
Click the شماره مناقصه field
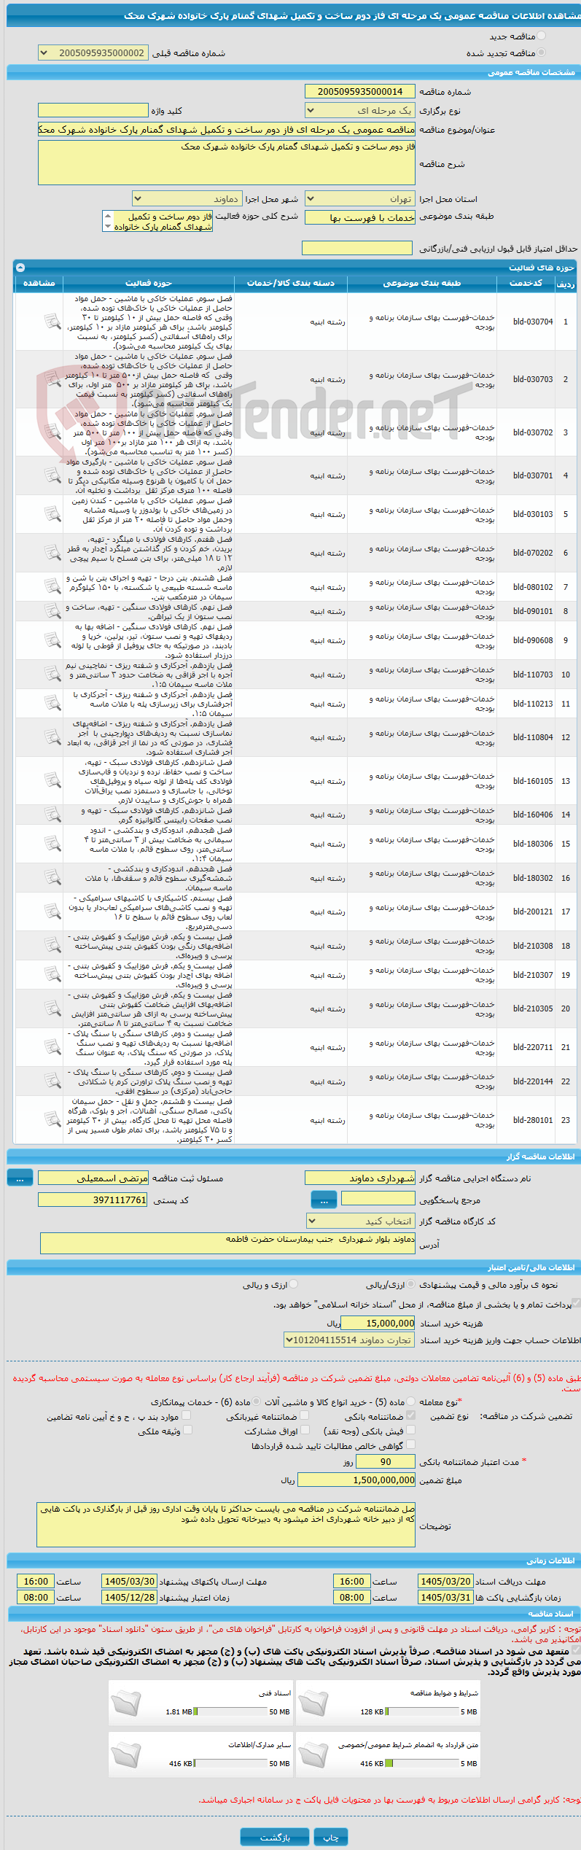tap(359, 91)
